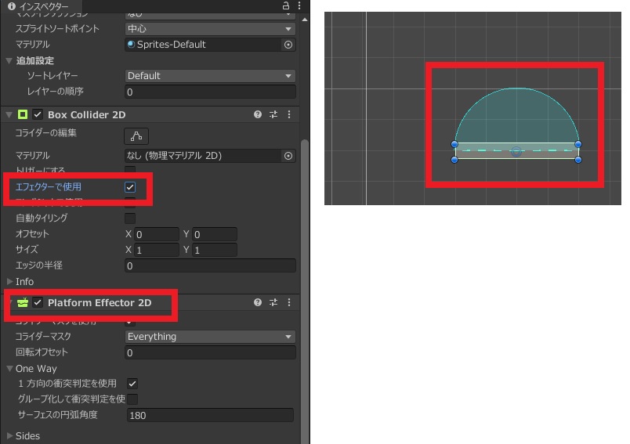The height and width of the screenshot is (444, 630).
Task: Open the Inspector tab
Action: coord(40,6)
